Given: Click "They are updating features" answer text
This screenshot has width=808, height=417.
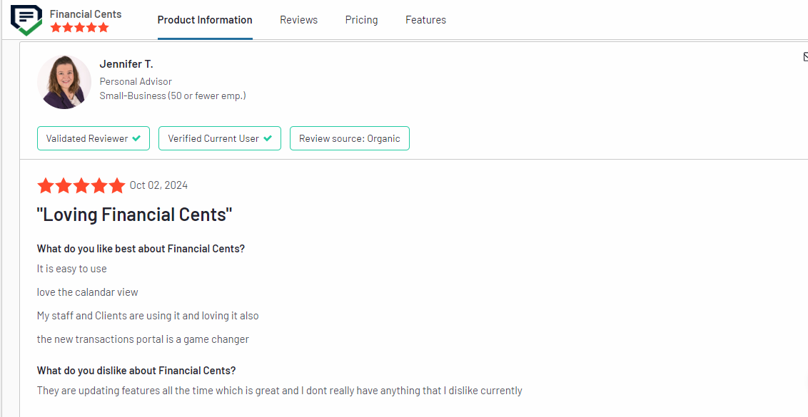Looking at the screenshot, I should [280, 391].
